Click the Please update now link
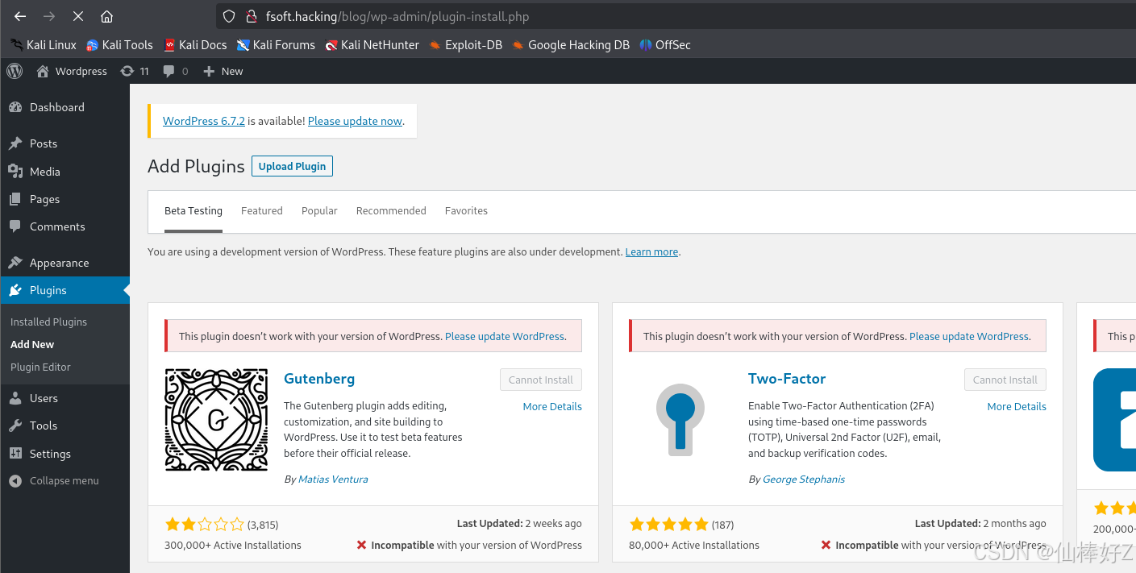Screen dimensions: 1136x573 [355, 121]
